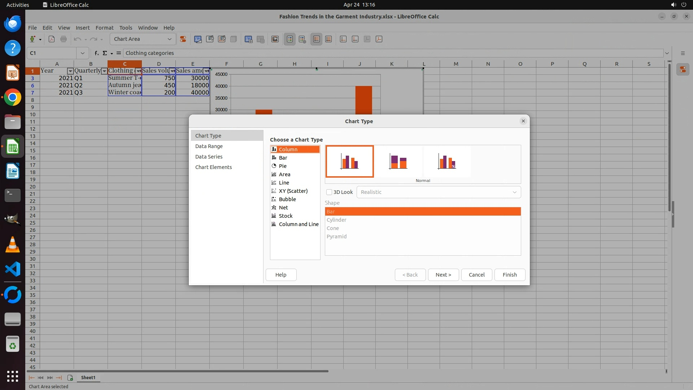Click the Format Selection toolbar icon
This screenshot has height=390, width=693.
tap(183, 39)
